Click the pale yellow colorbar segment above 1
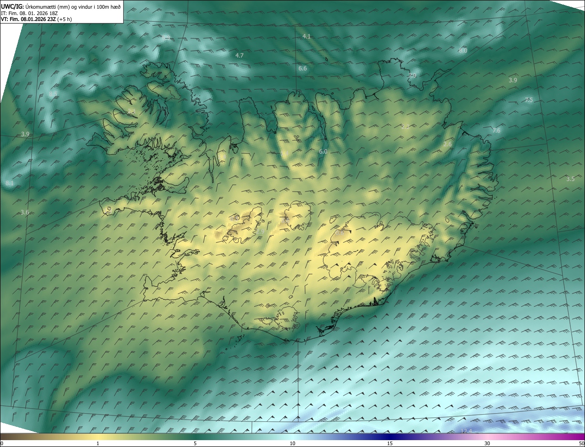The width and height of the screenshot is (585, 447). coord(98,436)
